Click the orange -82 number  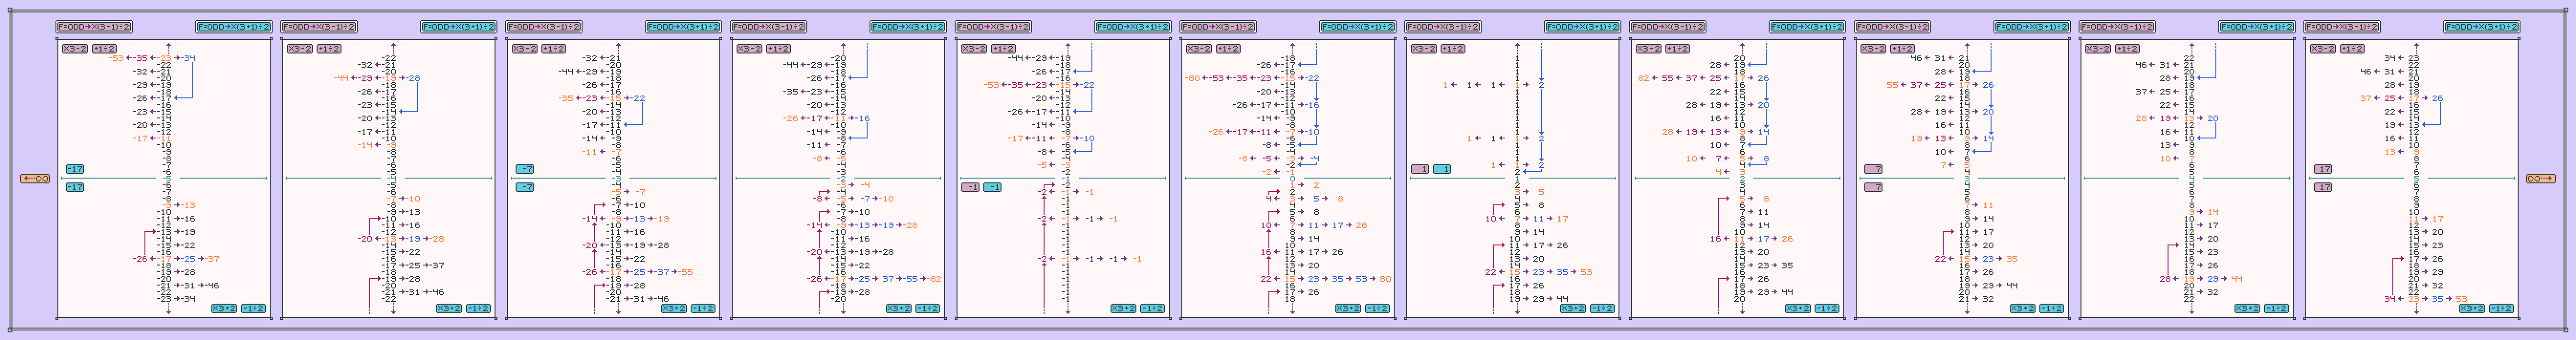click(x=935, y=279)
